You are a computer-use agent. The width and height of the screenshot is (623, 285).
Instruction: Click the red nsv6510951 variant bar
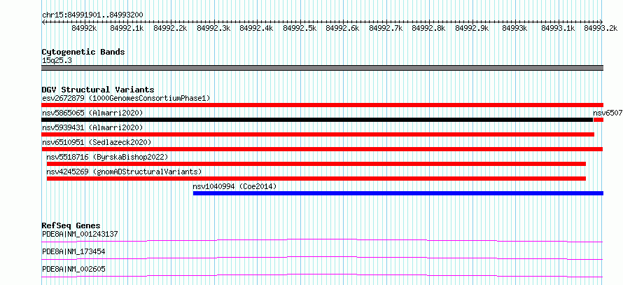click(322, 149)
